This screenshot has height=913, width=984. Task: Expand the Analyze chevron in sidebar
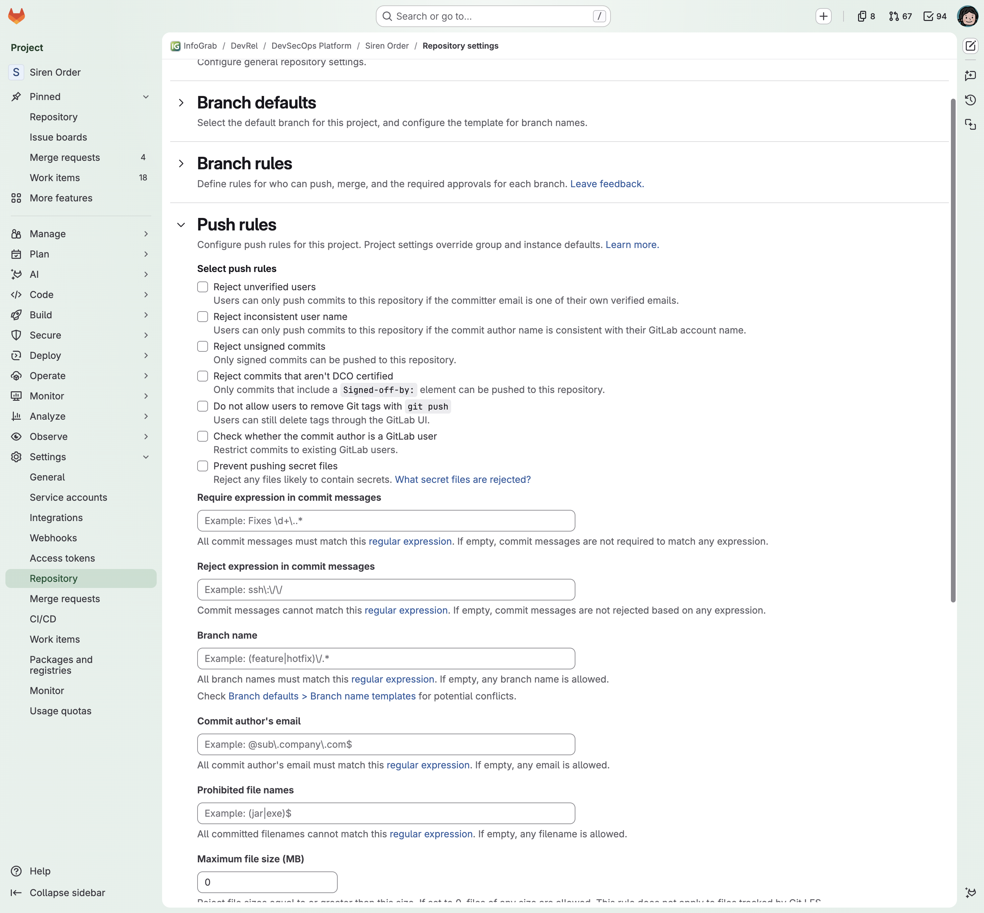[x=146, y=416]
